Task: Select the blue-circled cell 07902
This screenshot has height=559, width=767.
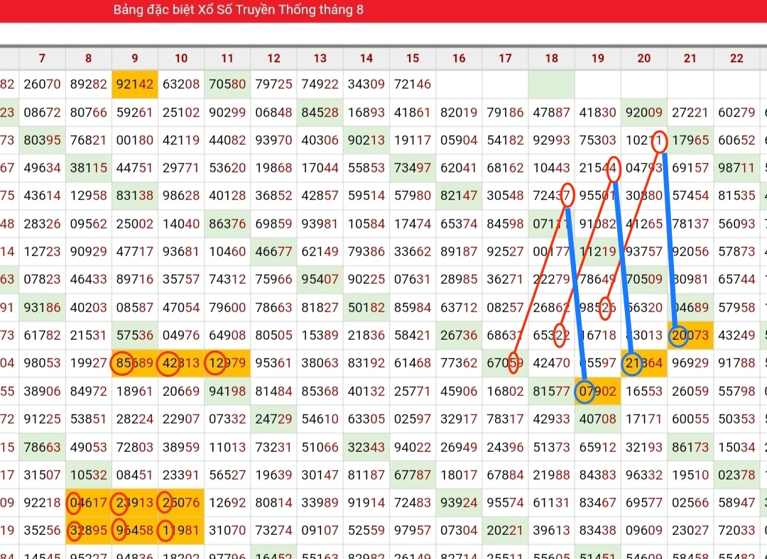Action: [598, 391]
